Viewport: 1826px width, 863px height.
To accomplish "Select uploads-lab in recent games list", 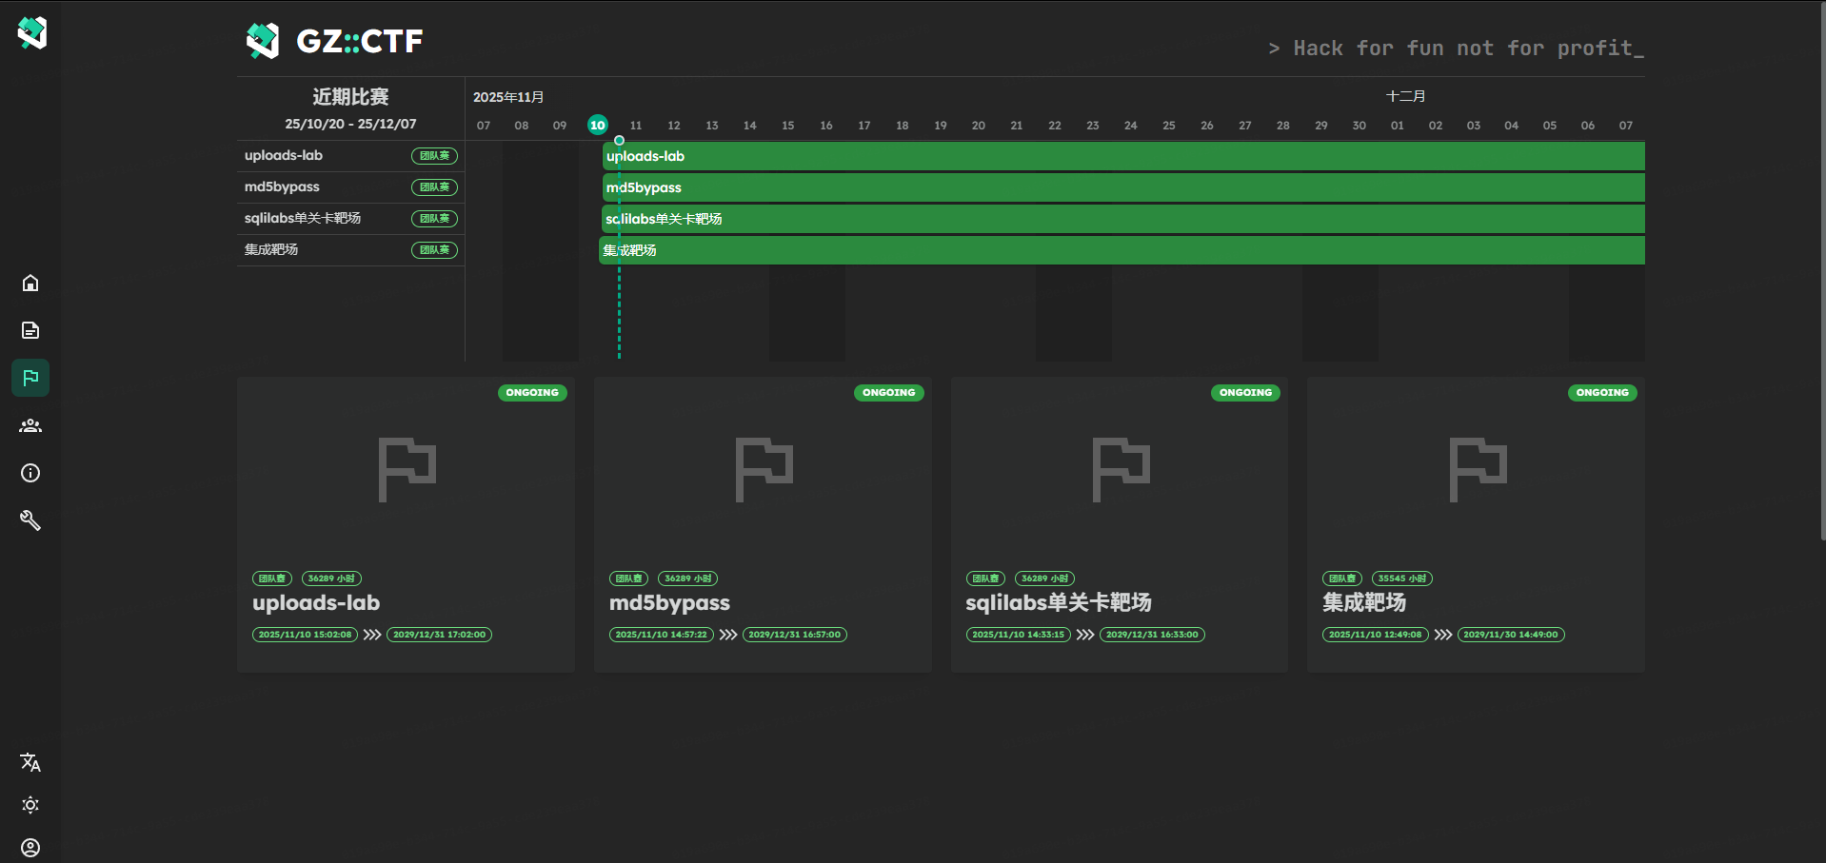I will [x=284, y=156].
